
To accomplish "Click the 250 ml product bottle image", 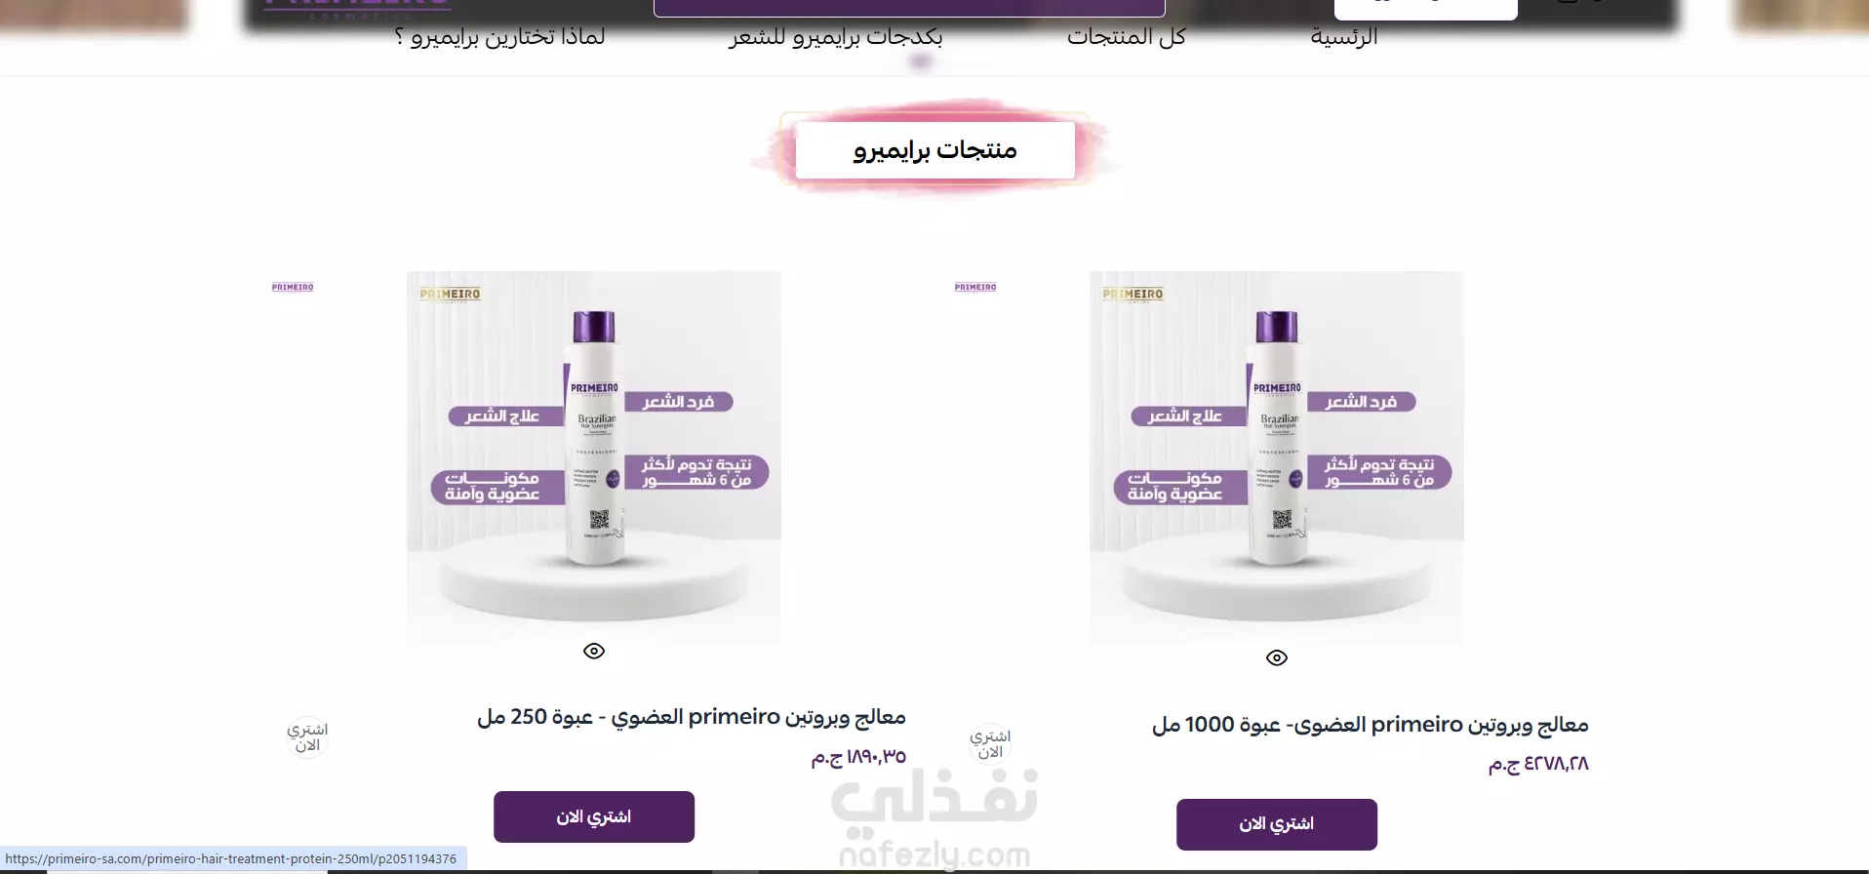I will tap(594, 457).
